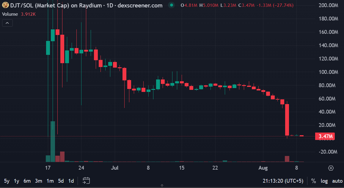Viewport: 344px width, 188px height.
Task: Click the -27.74% change value in header
Action: pos(283,5)
